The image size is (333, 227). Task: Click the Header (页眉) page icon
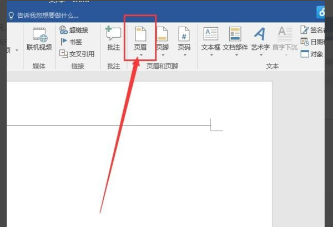[140, 34]
